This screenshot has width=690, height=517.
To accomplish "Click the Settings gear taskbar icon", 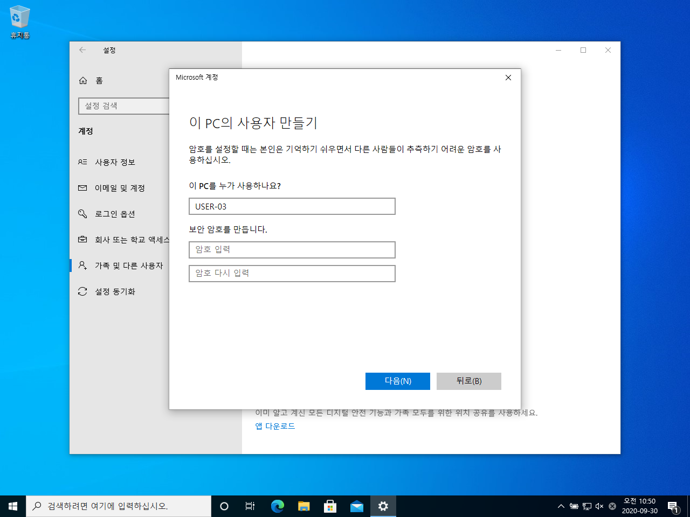I will (x=383, y=506).
